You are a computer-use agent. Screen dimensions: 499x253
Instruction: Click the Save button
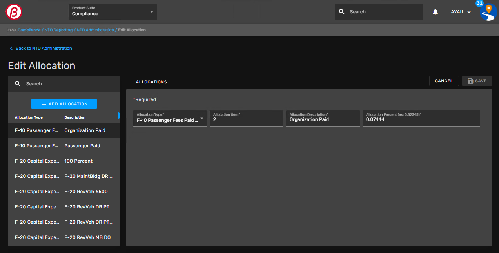tap(477, 81)
